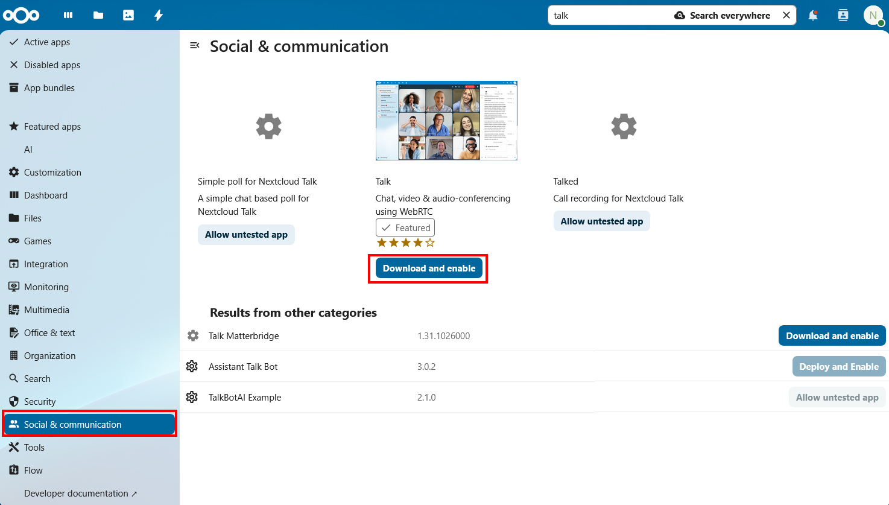Collapse the navigation sidebar toggle
Screen dimensions: 889x505
[195, 45]
